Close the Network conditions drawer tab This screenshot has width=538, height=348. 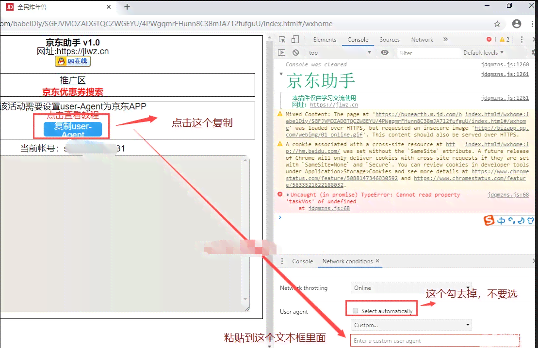377,261
